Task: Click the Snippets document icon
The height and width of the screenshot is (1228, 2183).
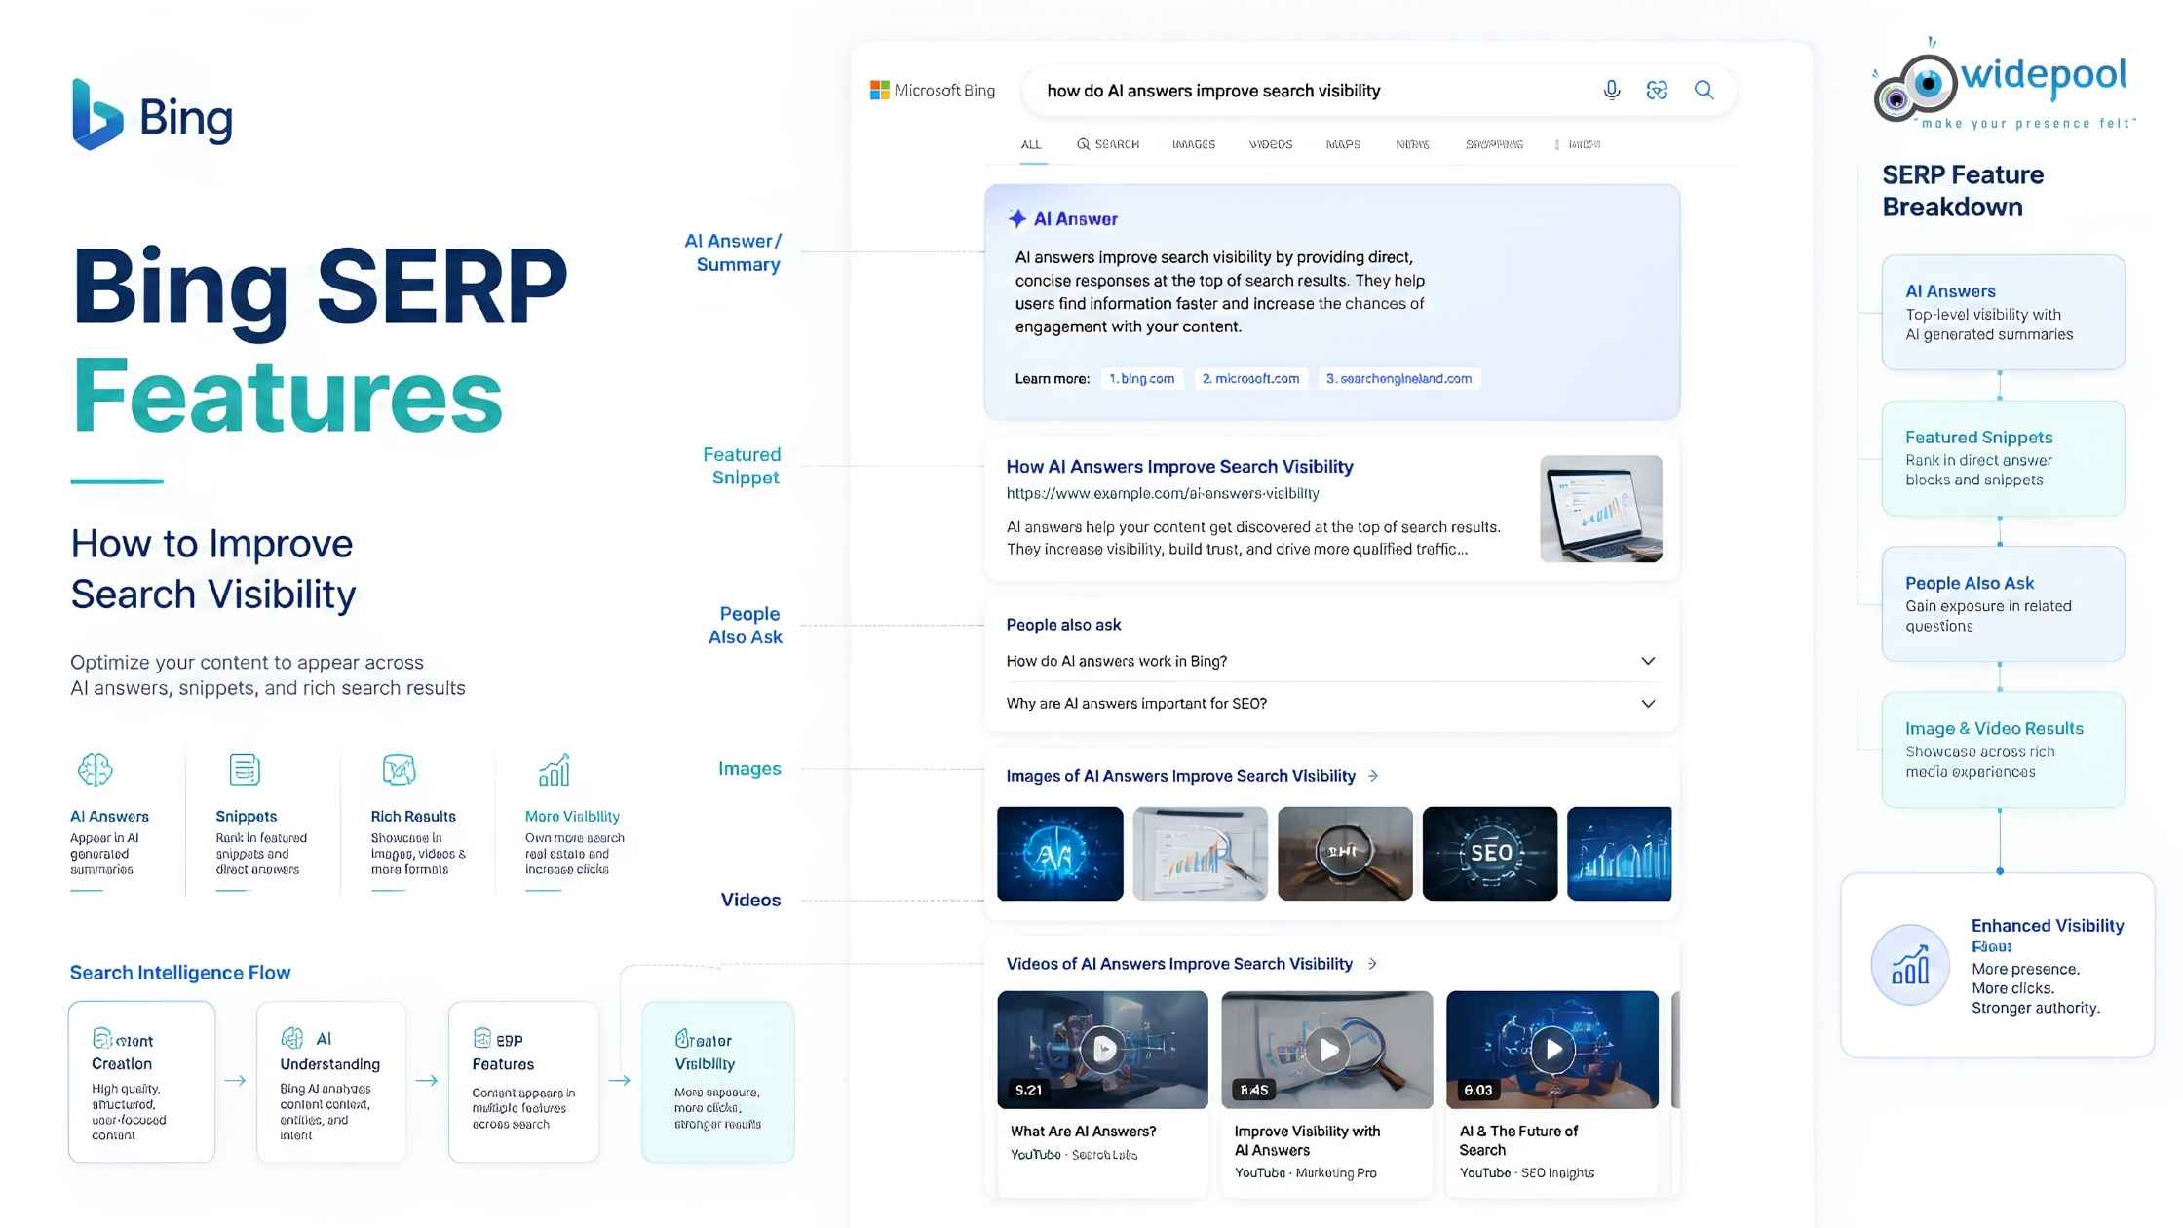Action: (245, 770)
